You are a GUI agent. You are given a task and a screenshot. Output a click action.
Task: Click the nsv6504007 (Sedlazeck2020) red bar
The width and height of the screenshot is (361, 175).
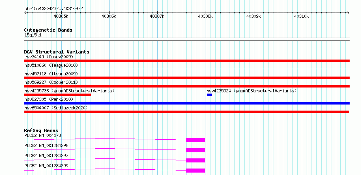187,112
